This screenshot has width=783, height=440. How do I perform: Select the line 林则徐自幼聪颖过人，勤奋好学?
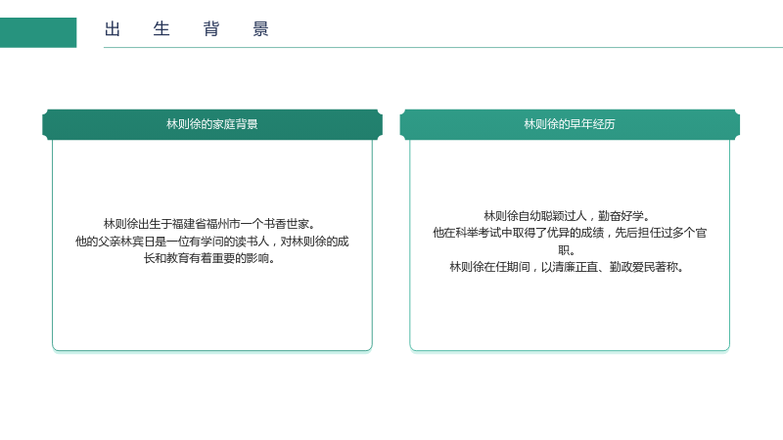568,216
